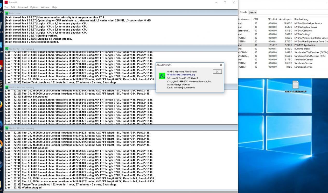Activate the 'Worker #2 - Not running' title bar
This screenshot has width=328, height=193.
click(x=121, y=49)
